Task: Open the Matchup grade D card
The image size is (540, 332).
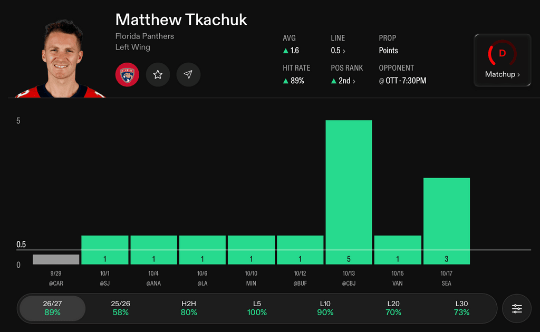Action: (x=503, y=60)
